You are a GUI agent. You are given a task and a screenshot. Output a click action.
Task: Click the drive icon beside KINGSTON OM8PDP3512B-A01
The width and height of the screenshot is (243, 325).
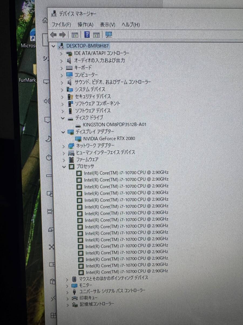pyautogui.click(x=78, y=125)
